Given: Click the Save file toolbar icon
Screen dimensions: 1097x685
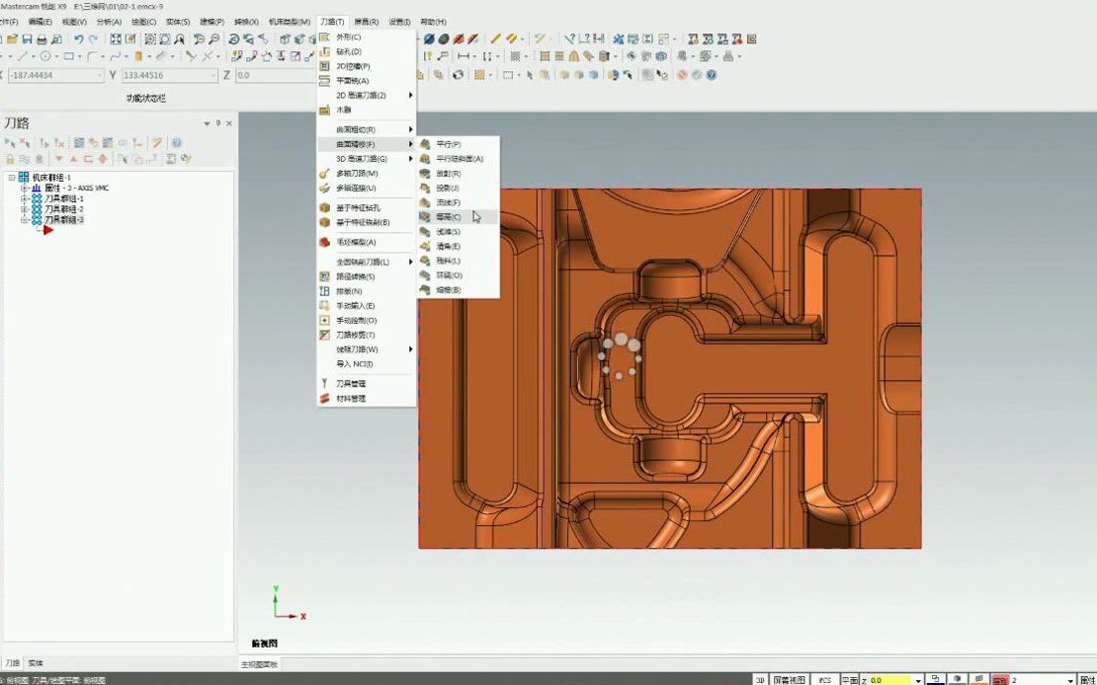Looking at the screenshot, I should coord(28,39).
